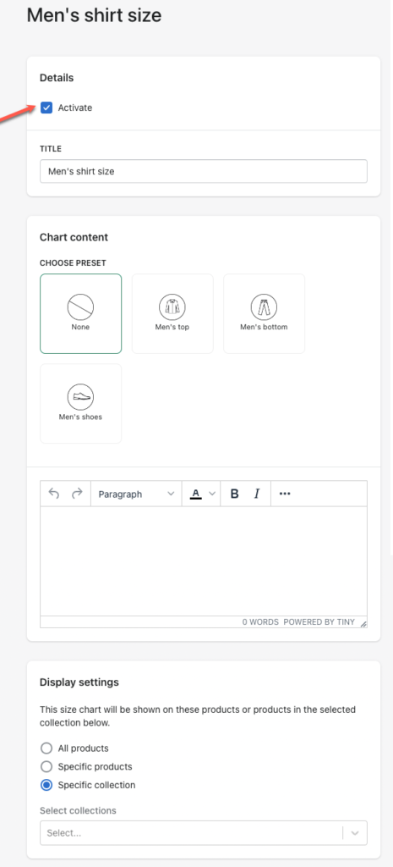The height and width of the screenshot is (867, 393).
Task: Select All products radio button
Action: pos(47,748)
